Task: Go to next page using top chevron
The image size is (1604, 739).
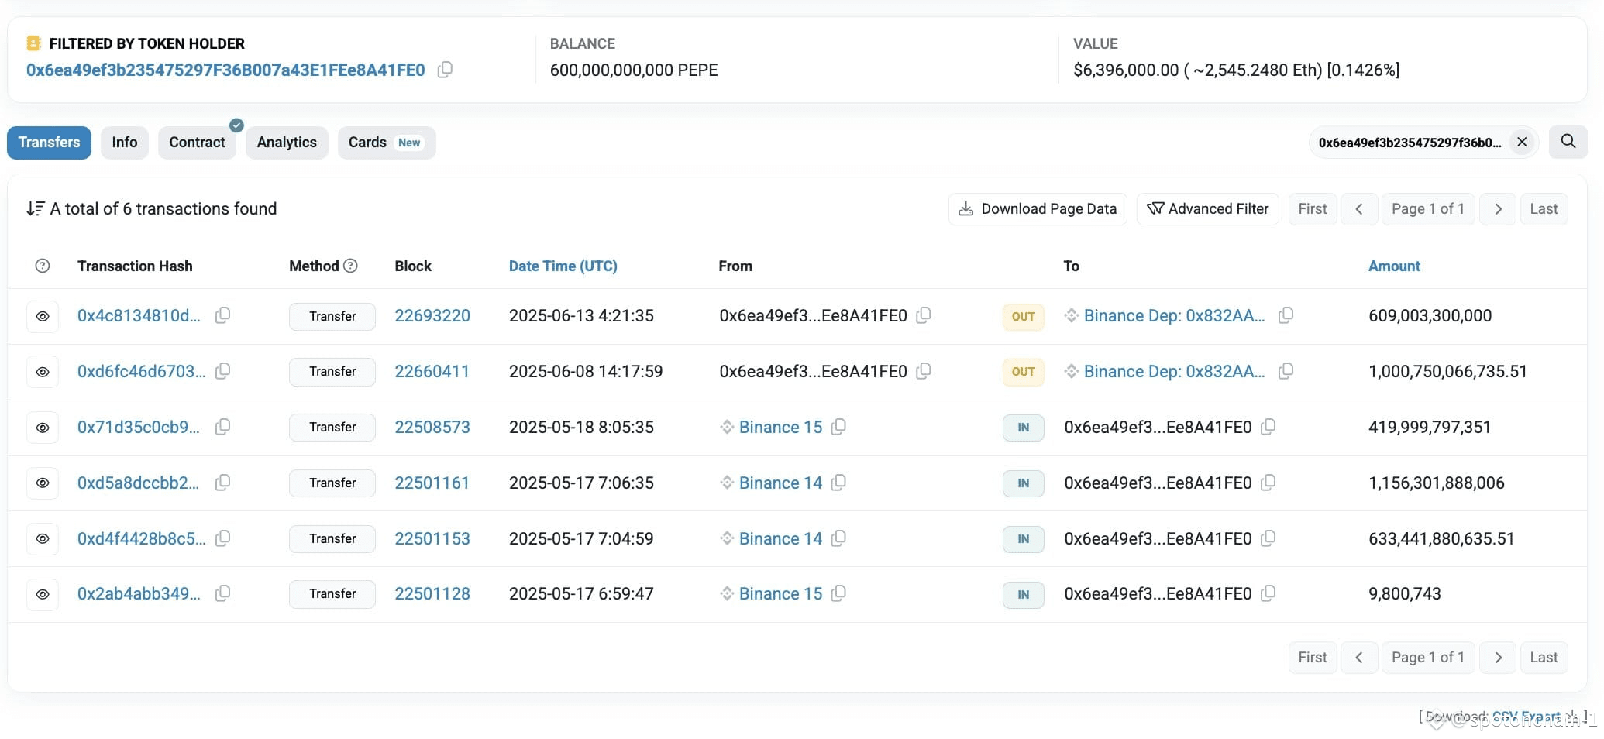Action: pos(1498,209)
